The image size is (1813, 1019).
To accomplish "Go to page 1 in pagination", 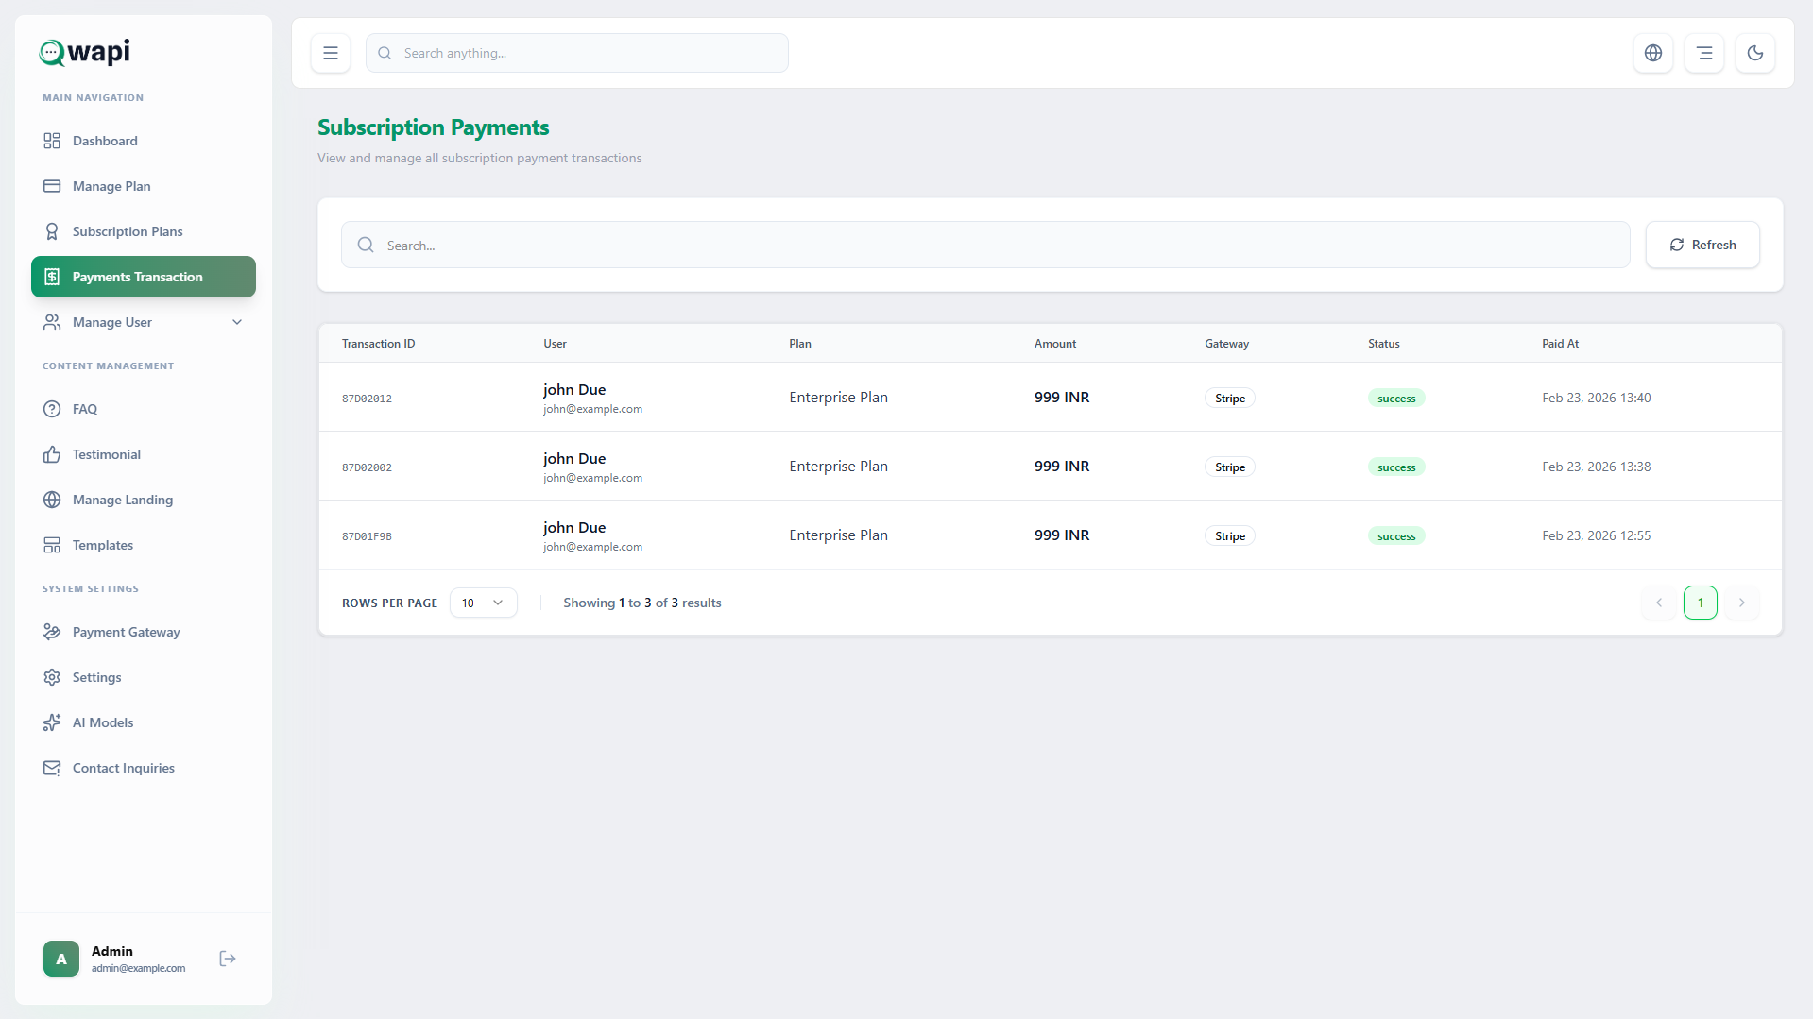I will click(x=1701, y=603).
